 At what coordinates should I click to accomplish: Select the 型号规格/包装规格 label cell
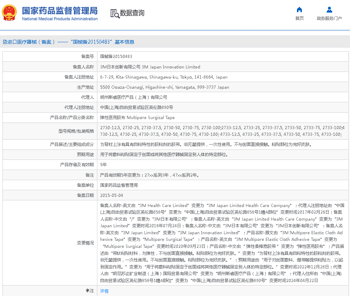point(50,131)
